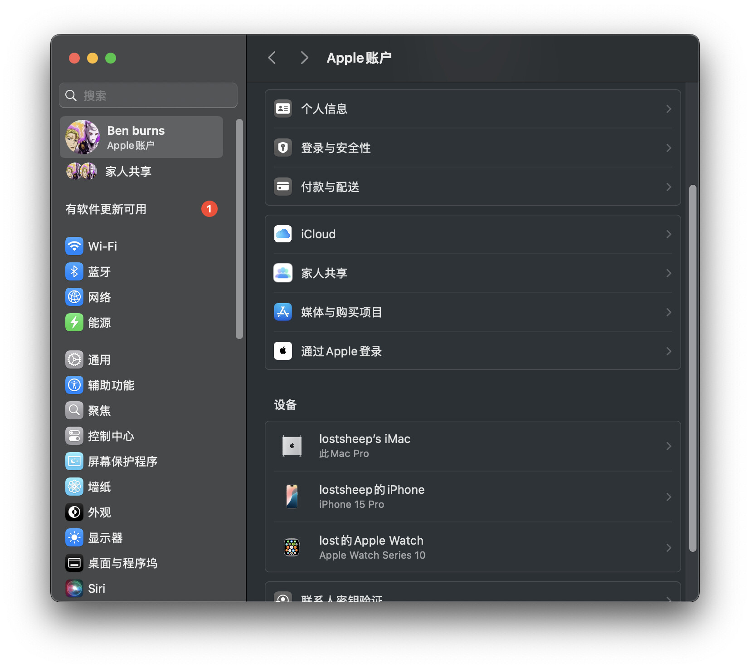Open 通过 Apple 登录 row chevron

(669, 351)
